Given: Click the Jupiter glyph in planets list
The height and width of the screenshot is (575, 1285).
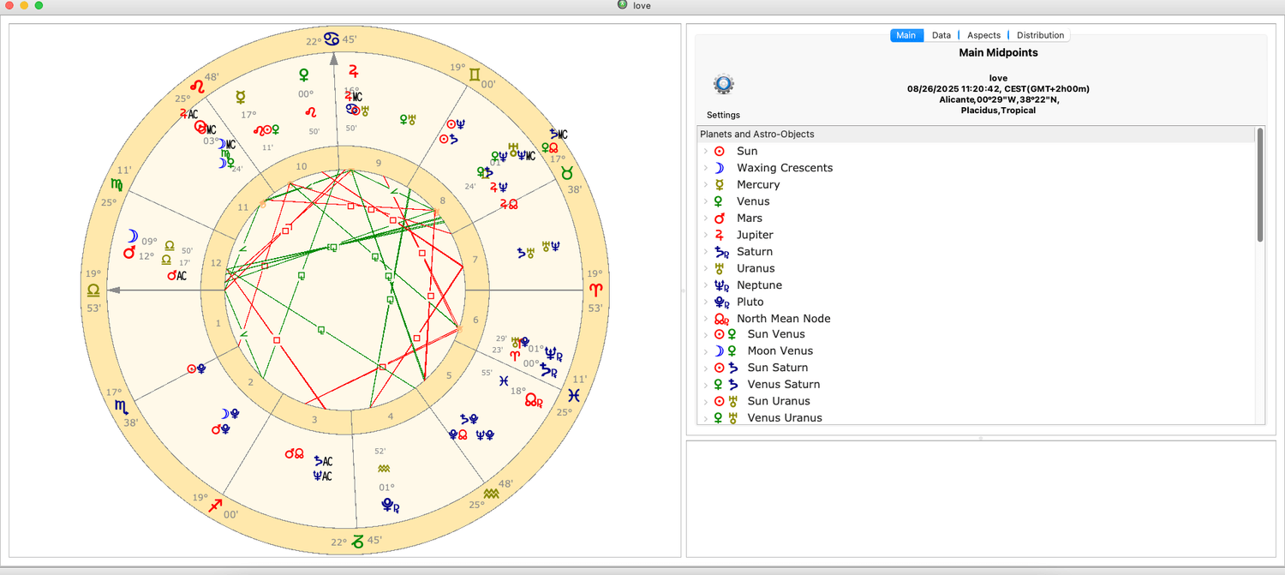Looking at the screenshot, I should (x=720, y=235).
